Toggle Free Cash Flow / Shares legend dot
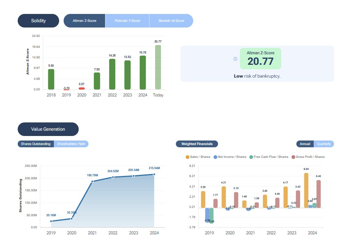 click(x=251, y=157)
